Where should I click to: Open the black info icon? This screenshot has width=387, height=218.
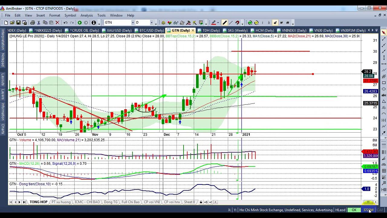tap(94, 23)
